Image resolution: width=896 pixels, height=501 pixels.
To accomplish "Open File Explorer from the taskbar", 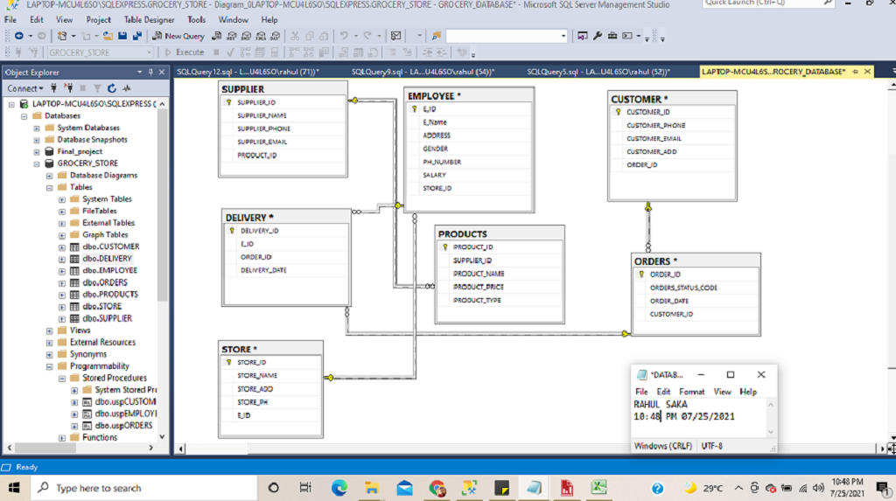I will tap(371, 488).
